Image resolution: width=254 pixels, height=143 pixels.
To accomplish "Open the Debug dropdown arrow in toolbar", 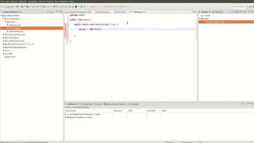I will pos(15,6).
